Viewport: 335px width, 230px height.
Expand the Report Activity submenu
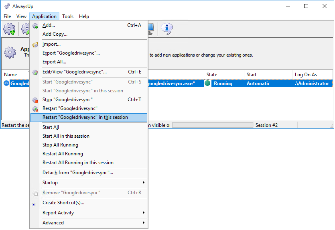(x=89, y=213)
